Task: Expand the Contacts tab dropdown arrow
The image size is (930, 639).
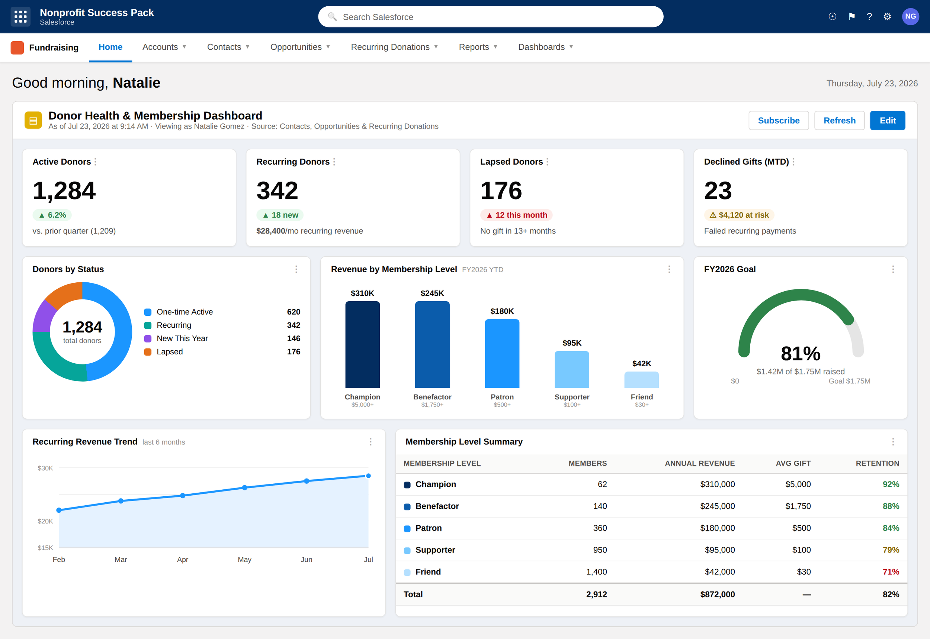Action: (x=248, y=47)
